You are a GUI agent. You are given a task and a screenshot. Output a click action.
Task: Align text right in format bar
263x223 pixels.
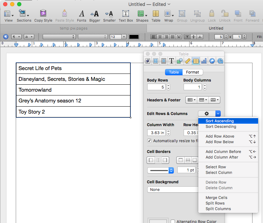point(166,37)
